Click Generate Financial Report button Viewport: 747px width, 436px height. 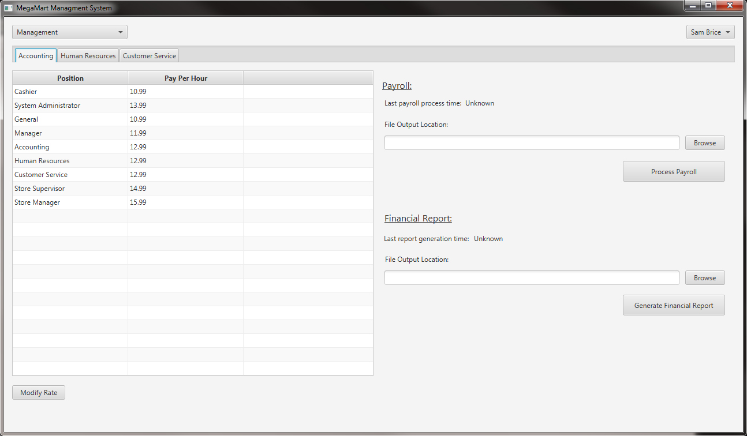tap(673, 306)
